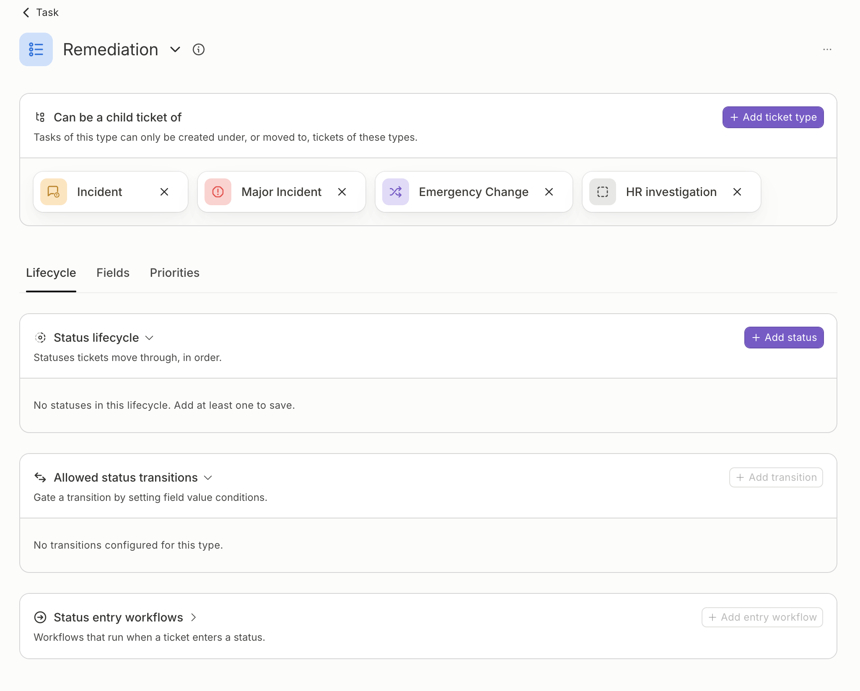This screenshot has width=860, height=691.
Task: Click the Status lifecycle circle icon
Action: (40, 338)
